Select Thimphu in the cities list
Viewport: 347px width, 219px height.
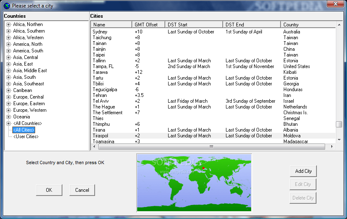pos(101,124)
